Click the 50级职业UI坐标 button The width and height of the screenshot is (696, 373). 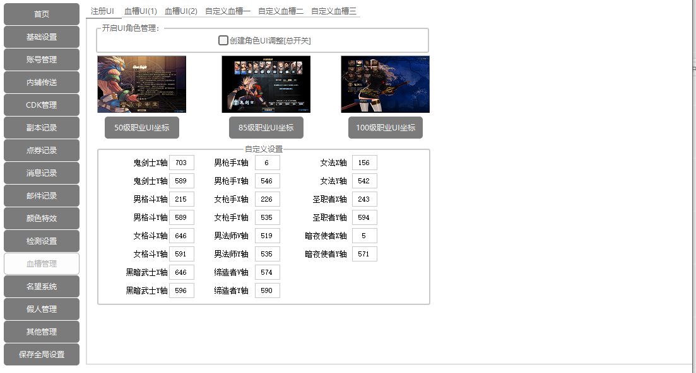(141, 127)
